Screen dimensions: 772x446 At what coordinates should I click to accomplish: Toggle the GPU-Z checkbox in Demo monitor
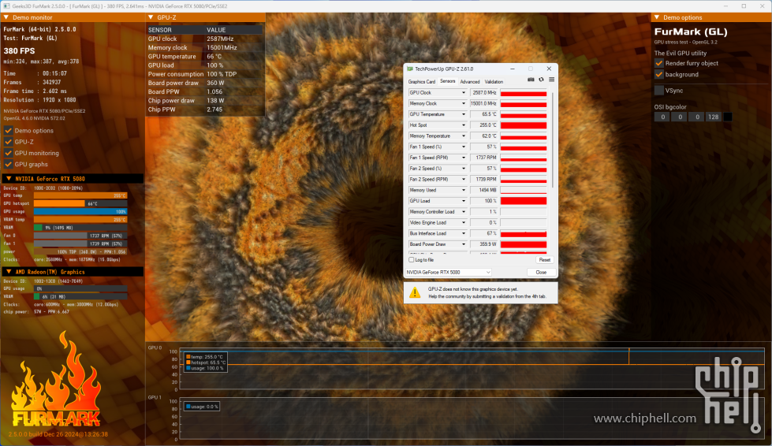(9, 142)
